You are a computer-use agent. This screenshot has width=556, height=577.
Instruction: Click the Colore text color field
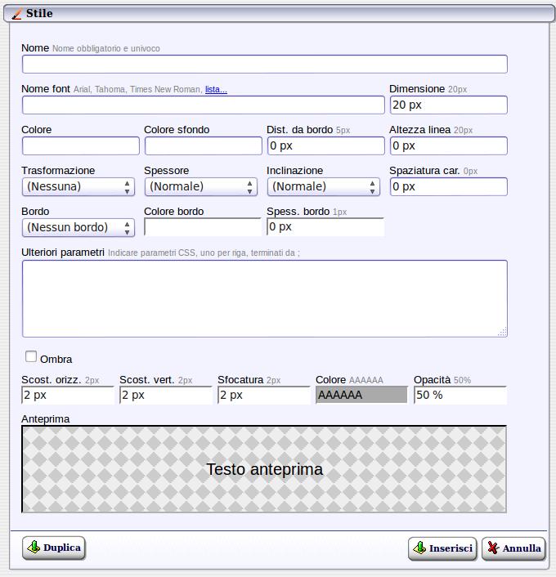(81, 145)
